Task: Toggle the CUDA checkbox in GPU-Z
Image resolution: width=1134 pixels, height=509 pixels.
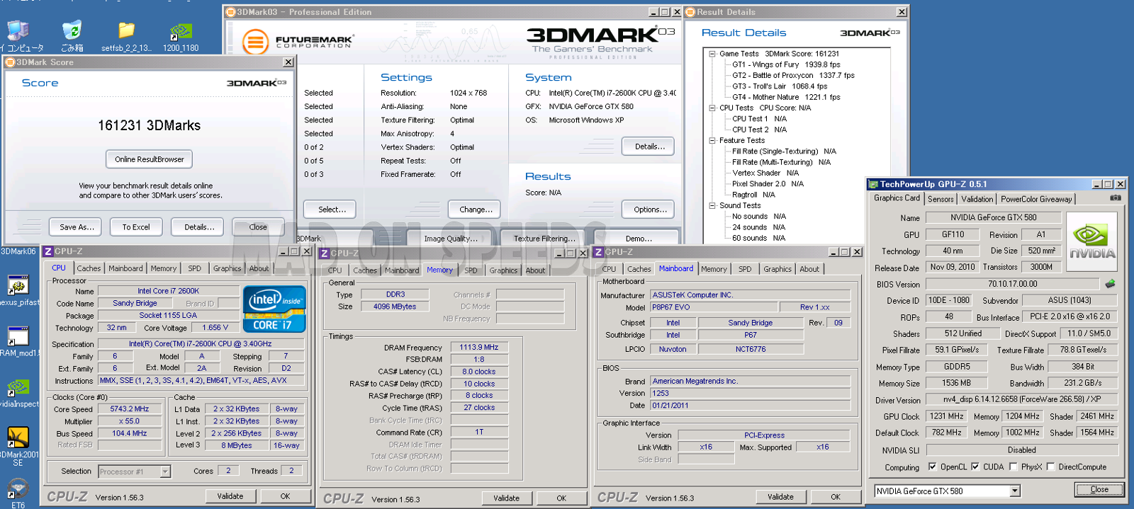Action: pyautogui.click(x=975, y=467)
